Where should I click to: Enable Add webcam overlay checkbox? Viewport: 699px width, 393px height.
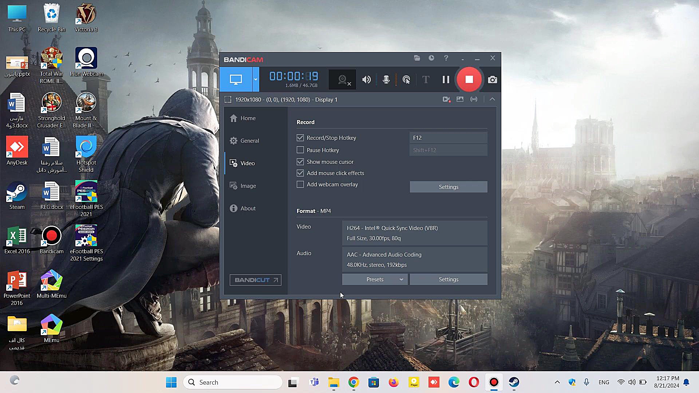[300, 184]
